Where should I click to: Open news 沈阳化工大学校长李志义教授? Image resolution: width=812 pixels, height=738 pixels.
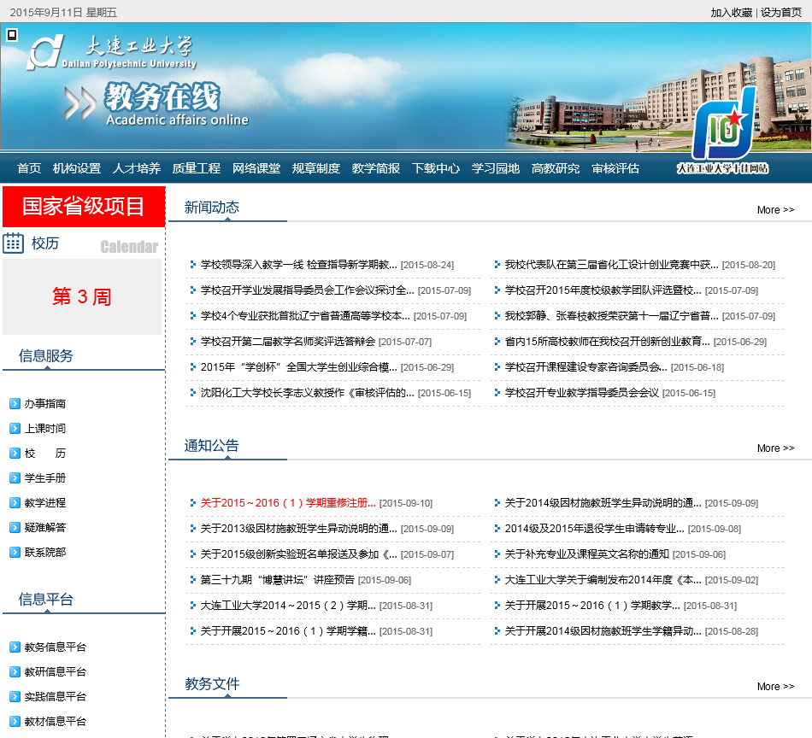point(307,393)
